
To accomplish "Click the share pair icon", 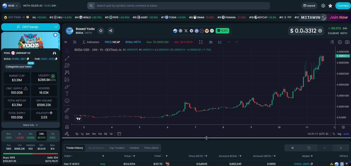I will click(x=111, y=30).
